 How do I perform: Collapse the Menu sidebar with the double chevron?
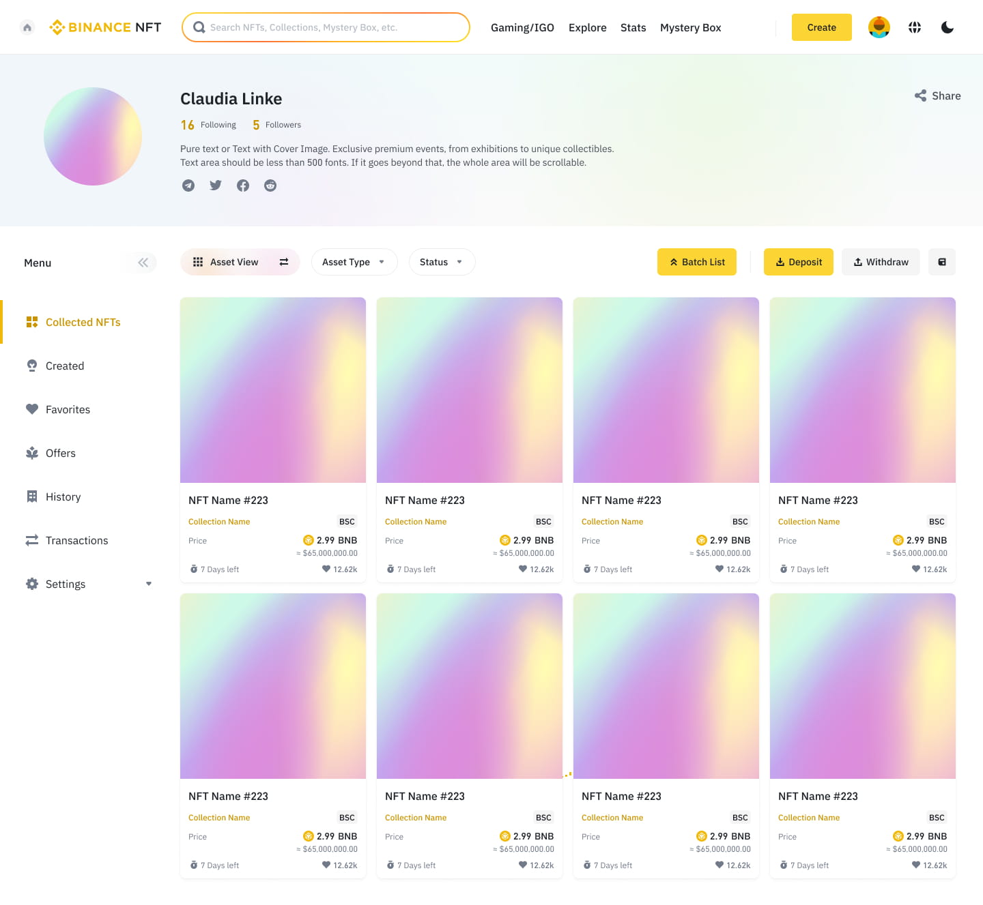[143, 262]
